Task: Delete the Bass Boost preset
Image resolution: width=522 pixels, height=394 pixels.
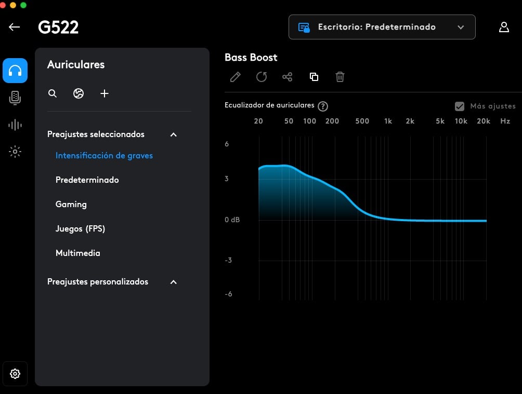Action: pyautogui.click(x=340, y=77)
